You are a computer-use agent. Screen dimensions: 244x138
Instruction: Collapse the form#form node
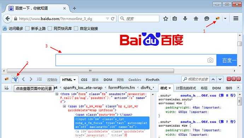pos(57,94)
